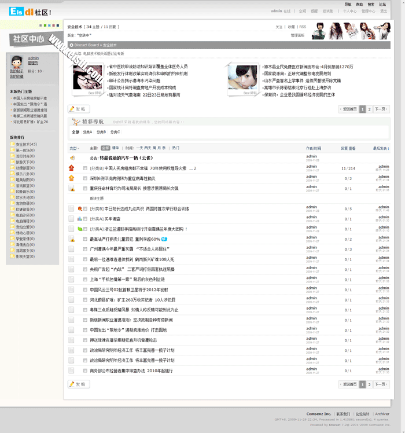Click the folder icon beside 安全技术(45)
405x433 pixels.
click(x=12, y=144)
